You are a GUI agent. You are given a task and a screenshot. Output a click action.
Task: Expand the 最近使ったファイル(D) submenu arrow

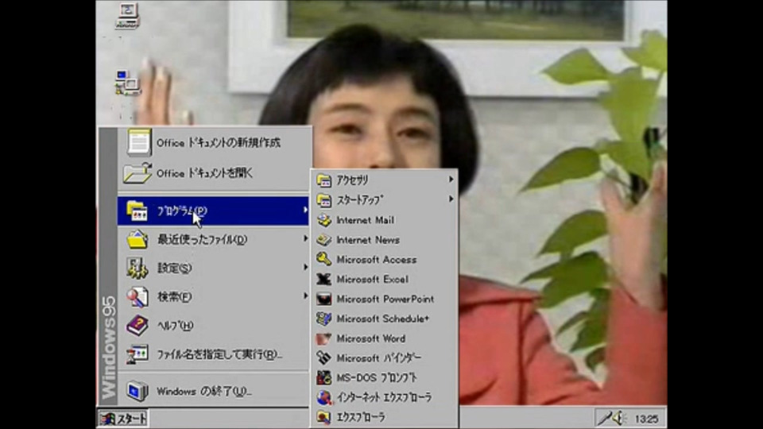[305, 238]
